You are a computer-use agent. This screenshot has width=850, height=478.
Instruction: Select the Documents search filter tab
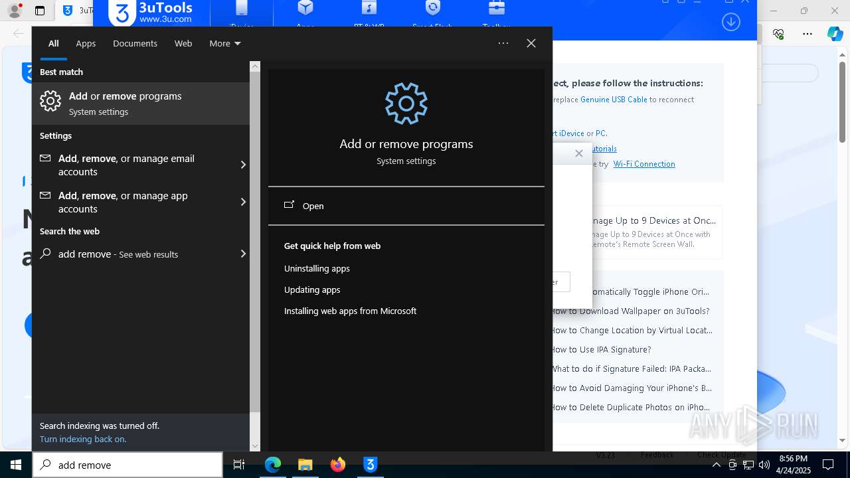pyautogui.click(x=135, y=43)
